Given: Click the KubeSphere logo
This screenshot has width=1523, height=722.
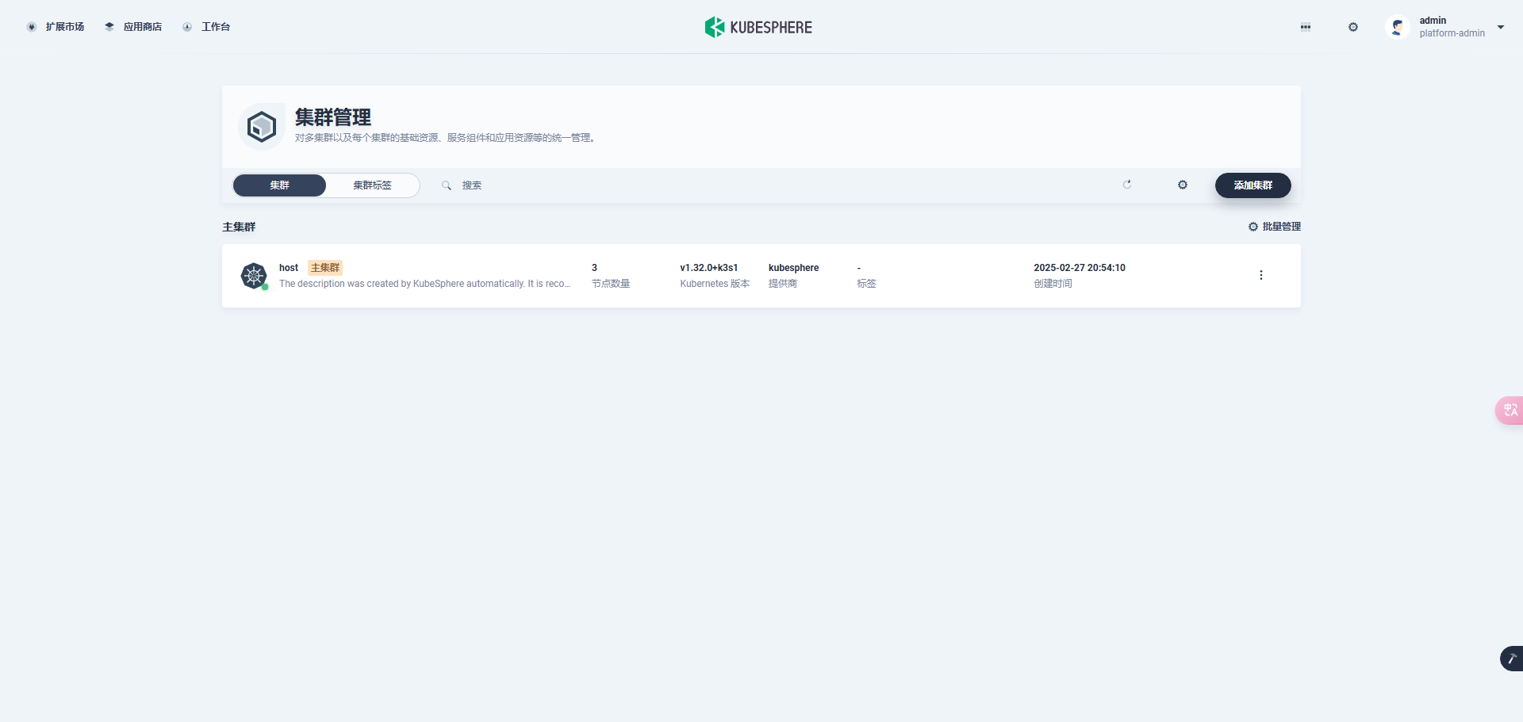Looking at the screenshot, I should coord(758,27).
